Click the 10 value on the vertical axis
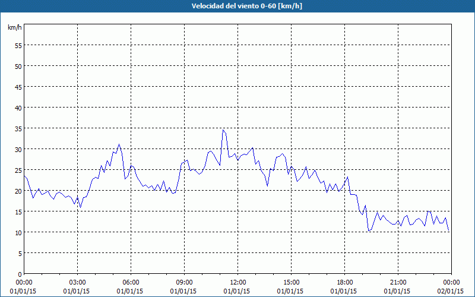The height and width of the screenshot is (297, 475). click(x=18, y=232)
